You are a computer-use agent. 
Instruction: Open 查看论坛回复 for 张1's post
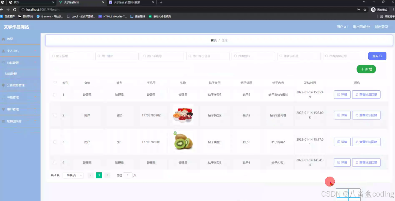point(366,142)
